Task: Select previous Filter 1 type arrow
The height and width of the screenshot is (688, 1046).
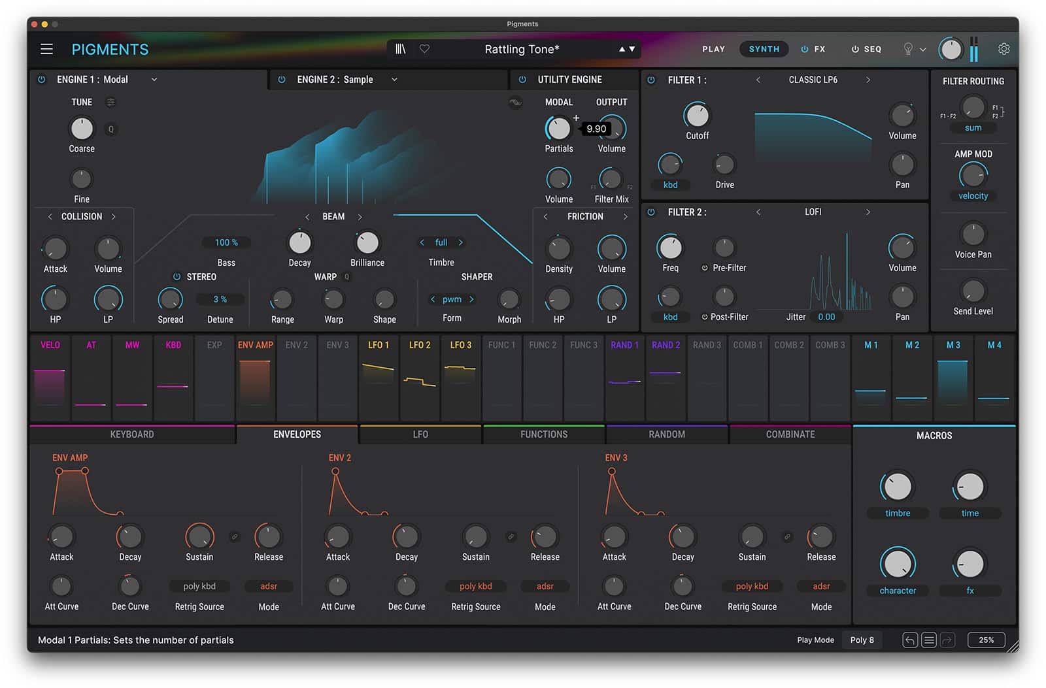Action: click(758, 80)
